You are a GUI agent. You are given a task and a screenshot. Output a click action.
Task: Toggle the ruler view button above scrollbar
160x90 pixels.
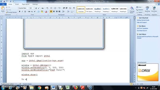tap(134, 17)
